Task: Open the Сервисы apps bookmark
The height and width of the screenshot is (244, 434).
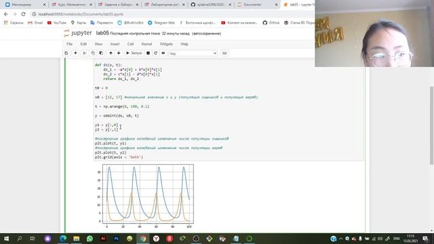Action: click(14, 22)
